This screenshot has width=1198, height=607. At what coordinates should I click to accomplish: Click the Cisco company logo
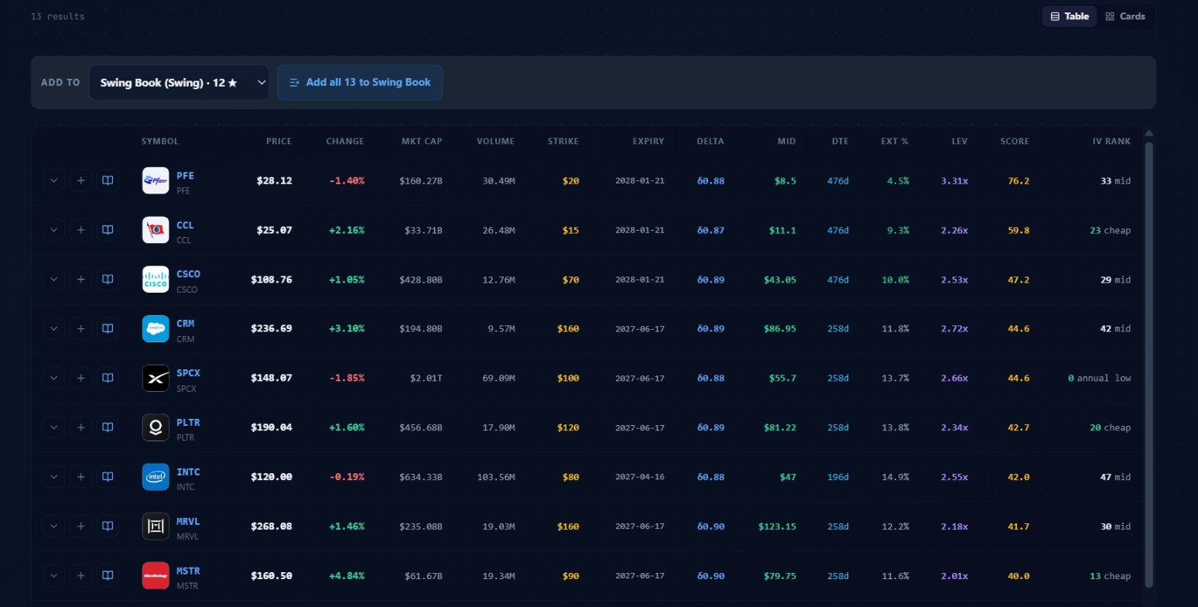156,279
